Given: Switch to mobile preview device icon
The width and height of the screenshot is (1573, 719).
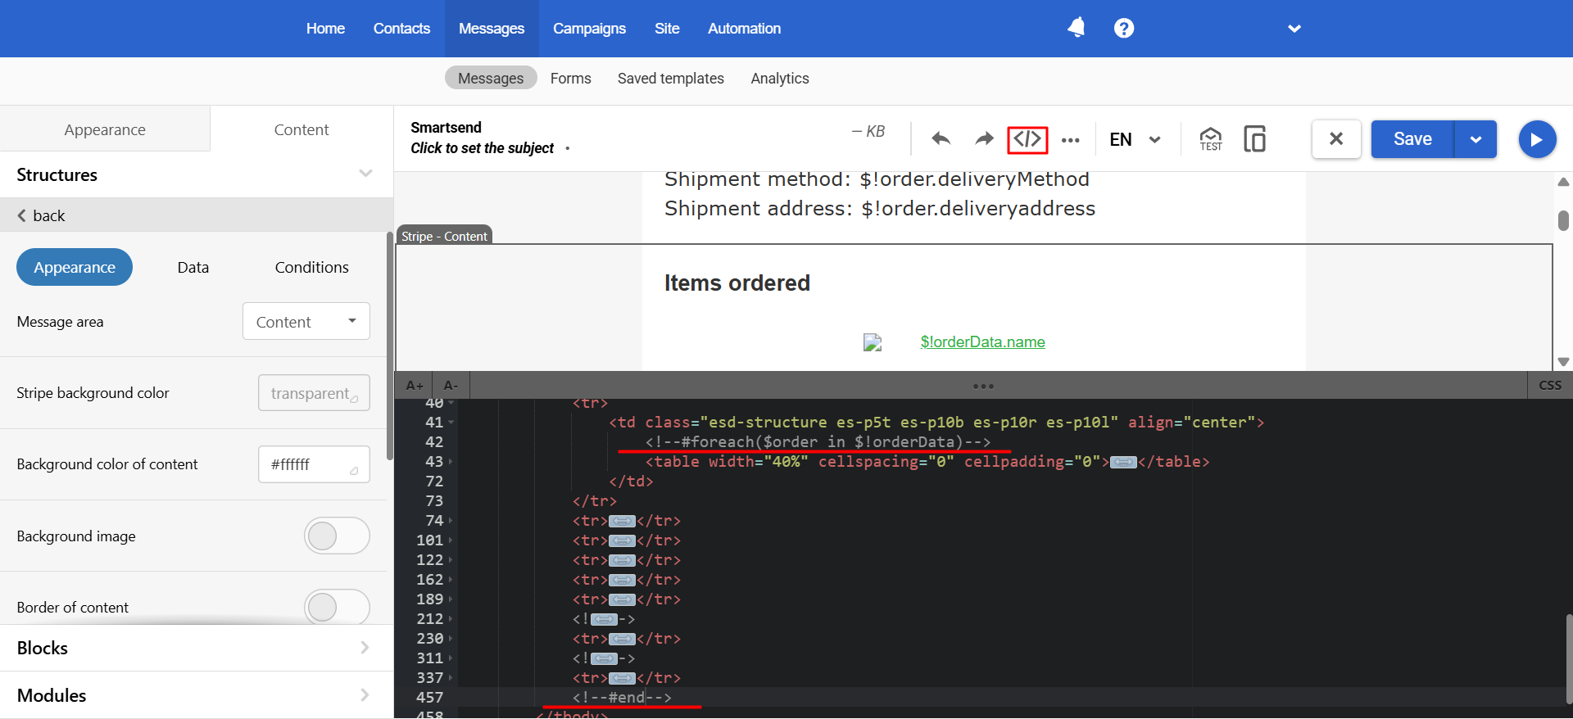Looking at the screenshot, I should pyautogui.click(x=1254, y=139).
